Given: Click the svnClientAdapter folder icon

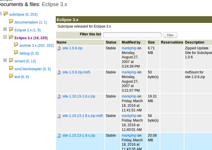Looking at the screenshot, I should (11, 68).
